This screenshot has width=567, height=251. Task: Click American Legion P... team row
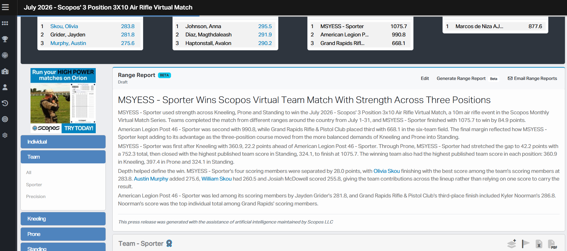[x=360, y=35]
